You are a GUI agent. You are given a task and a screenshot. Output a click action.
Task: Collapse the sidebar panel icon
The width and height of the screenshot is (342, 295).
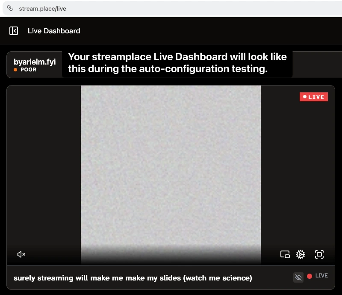(14, 31)
